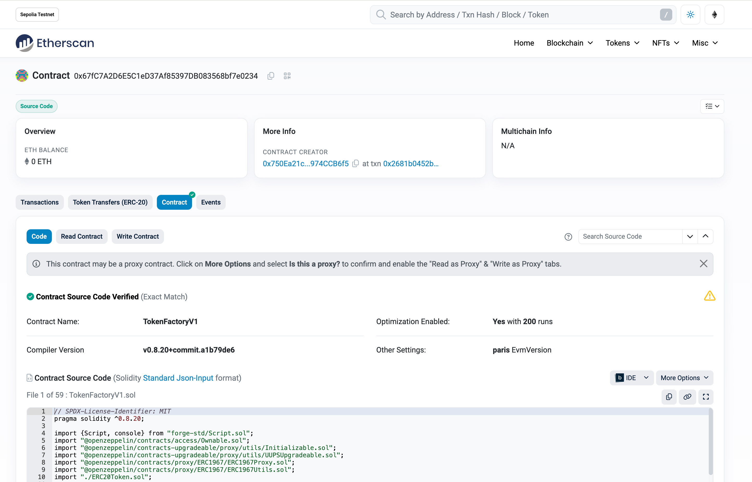Open the More Options dropdown
This screenshot has height=482, width=752.
click(x=685, y=378)
